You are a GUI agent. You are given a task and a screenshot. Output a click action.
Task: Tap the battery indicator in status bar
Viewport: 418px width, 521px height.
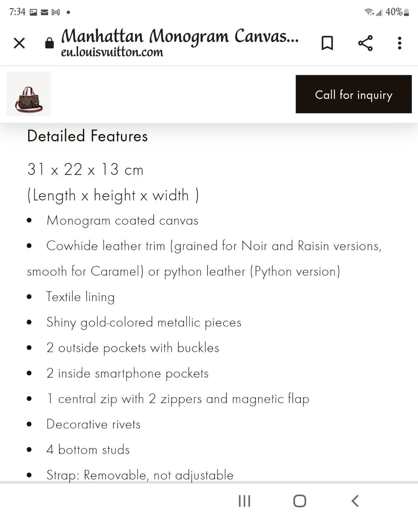[406, 12]
